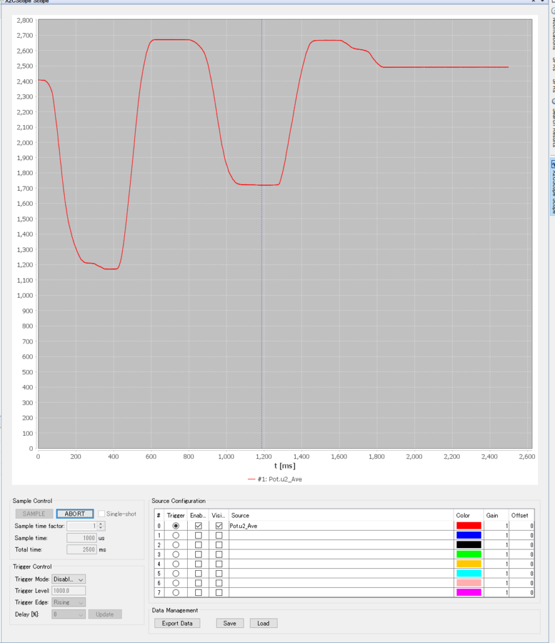Viewport: 555px width, 643px height.
Task: Load saved scope data
Action: pos(263,624)
